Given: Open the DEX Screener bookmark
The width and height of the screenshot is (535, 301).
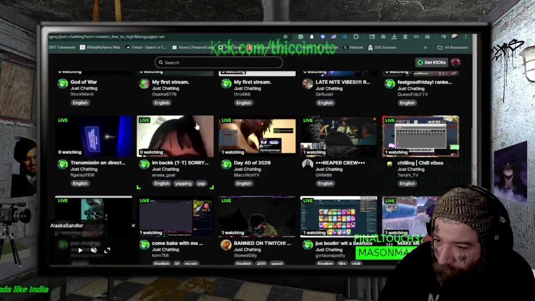Looking at the screenshot, I should pos(382,47).
